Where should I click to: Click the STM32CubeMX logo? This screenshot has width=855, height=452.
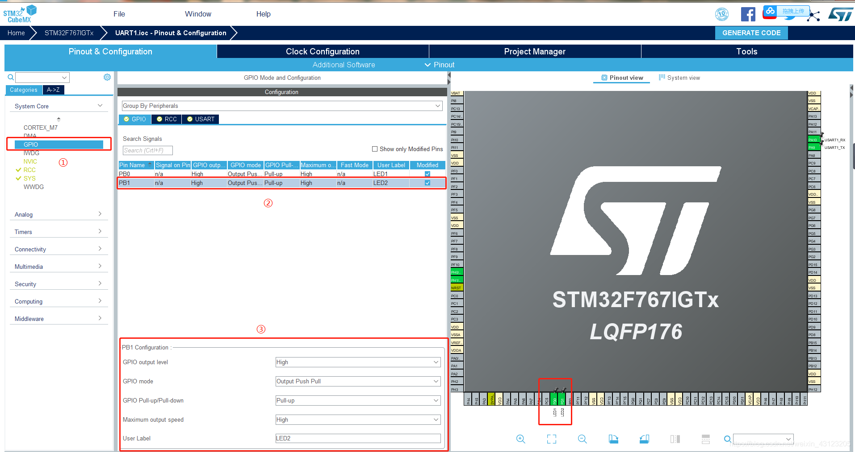click(x=20, y=14)
